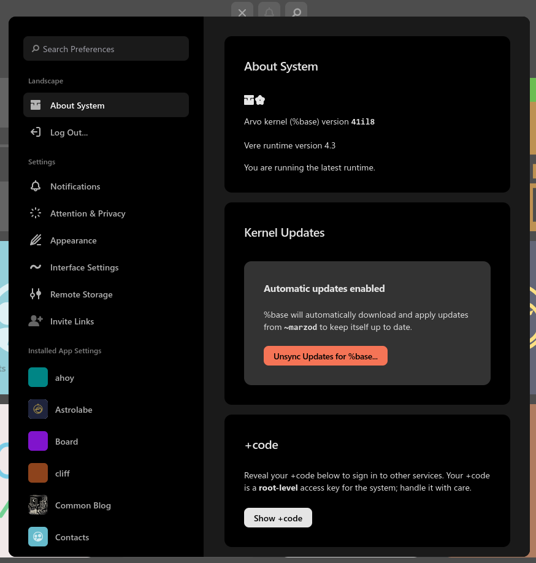Screen dimensions: 536x563
Task: Click the bell icon at top
Action: click(x=269, y=12)
